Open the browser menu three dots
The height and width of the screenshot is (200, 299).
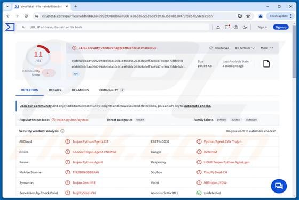coord(291,16)
